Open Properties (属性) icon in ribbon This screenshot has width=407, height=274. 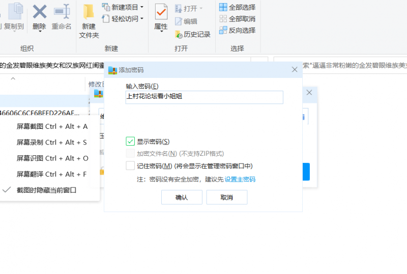161,12
